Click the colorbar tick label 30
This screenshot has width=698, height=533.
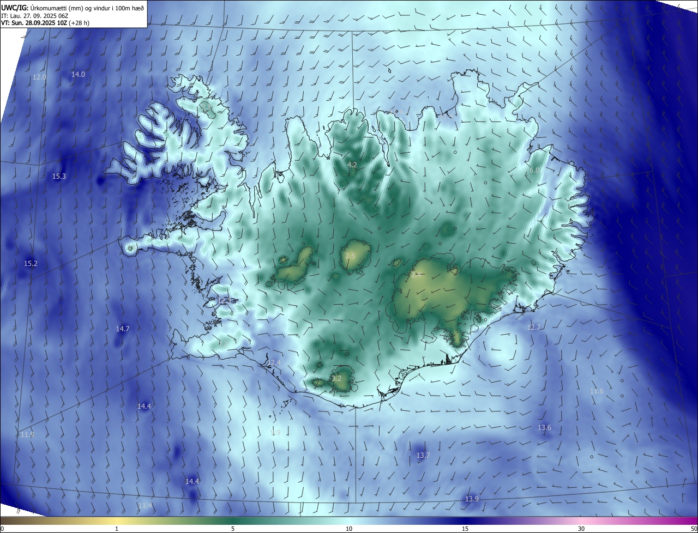pos(581,529)
